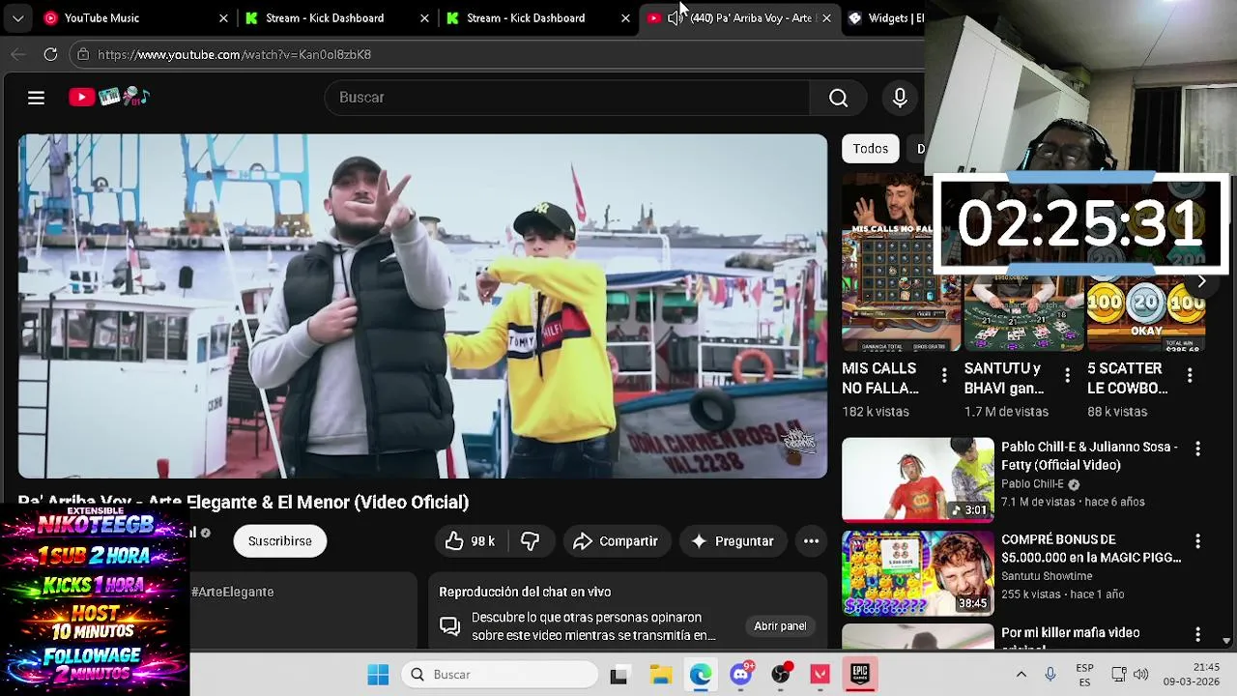1237x696 pixels.
Task: Open Microsoft Edge from taskbar
Action: pos(701,675)
